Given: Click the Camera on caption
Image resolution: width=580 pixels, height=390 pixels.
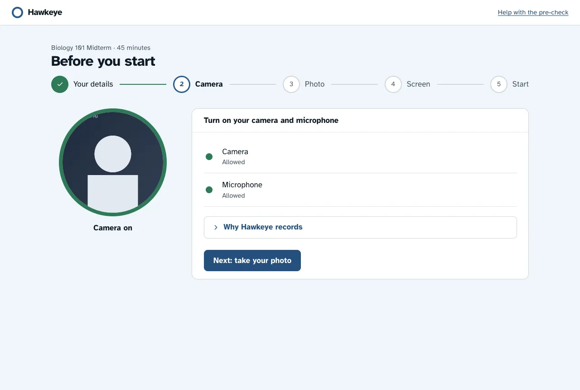Looking at the screenshot, I should click(113, 228).
